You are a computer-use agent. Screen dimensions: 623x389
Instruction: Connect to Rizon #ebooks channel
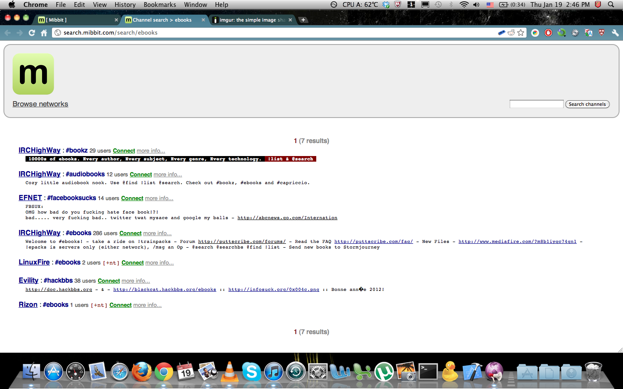[x=121, y=305]
